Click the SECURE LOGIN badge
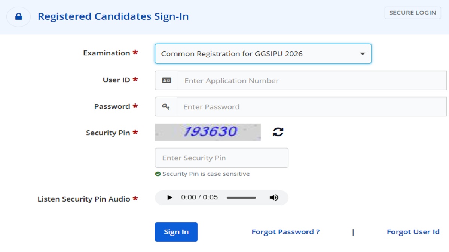 tap(412, 13)
